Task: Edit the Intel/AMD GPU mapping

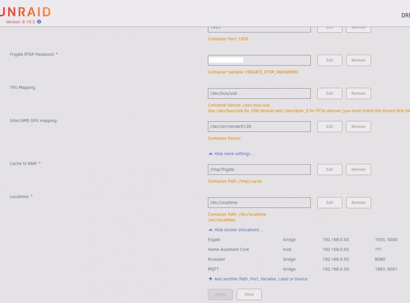Action: point(330,127)
